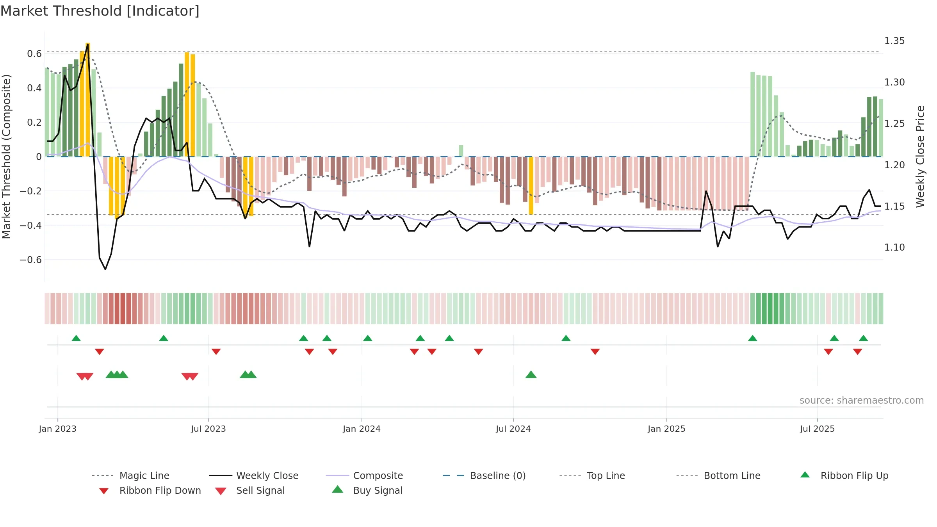Click the ribbon flip up marker at Jan 2024
Screen dimensions: 937x527
[368, 338]
